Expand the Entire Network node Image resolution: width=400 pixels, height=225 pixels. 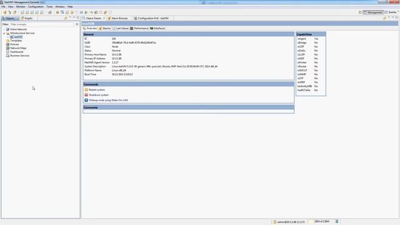4,29
